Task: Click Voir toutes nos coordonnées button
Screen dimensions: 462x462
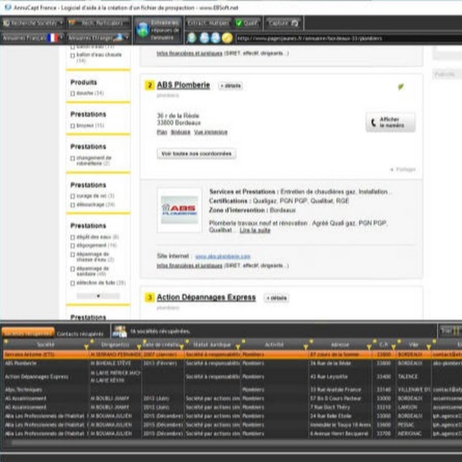Action: tap(196, 153)
